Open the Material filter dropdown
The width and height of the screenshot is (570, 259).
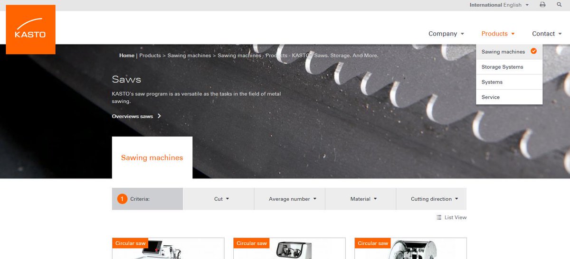[x=361, y=199]
